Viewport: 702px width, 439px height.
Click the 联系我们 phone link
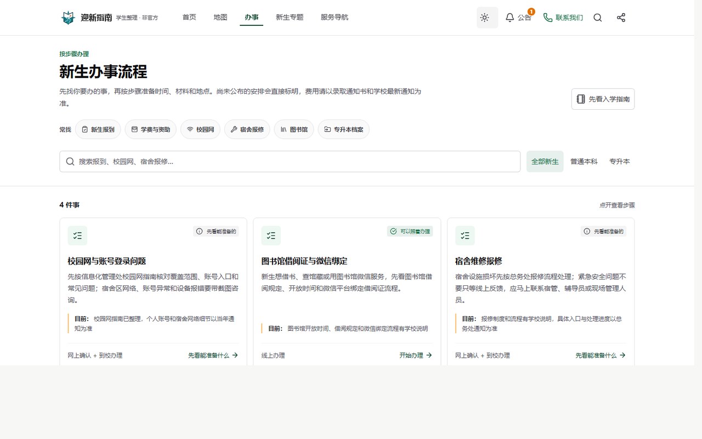pyautogui.click(x=563, y=18)
